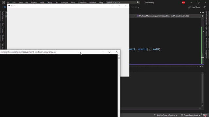Image resolution: width=209 pixels, height=117 pixels.
Task: Open the Tools menu
Action: coord(72,2)
